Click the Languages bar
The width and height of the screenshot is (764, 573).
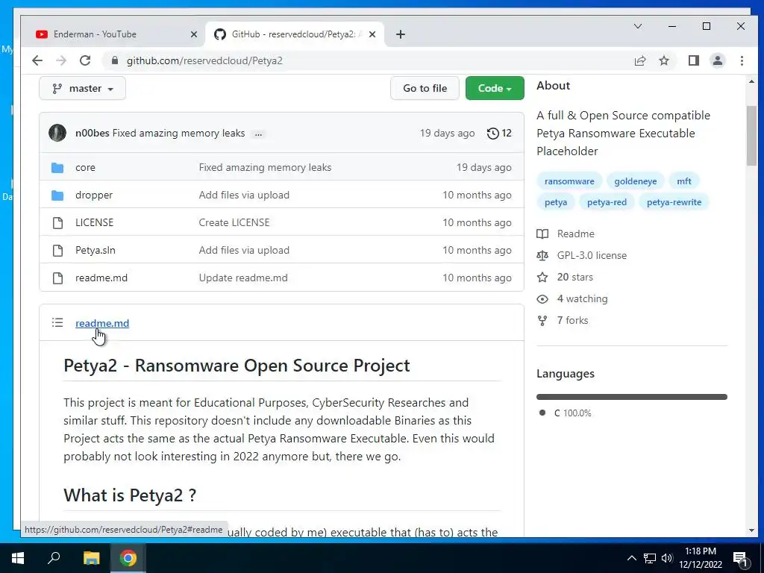click(631, 397)
